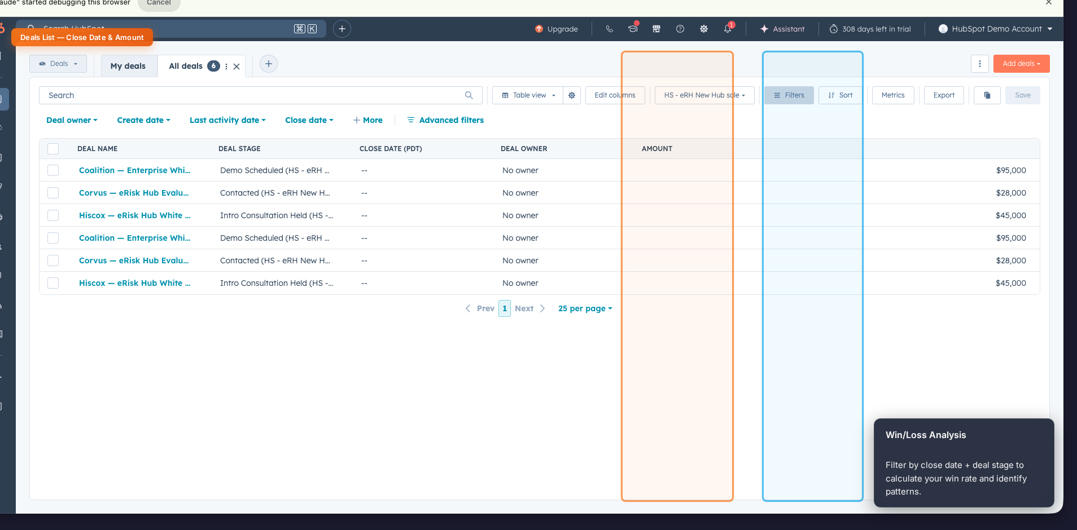Image resolution: width=1077 pixels, height=530 pixels.
Task: Select all deals header checkbox
Action: [53, 149]
